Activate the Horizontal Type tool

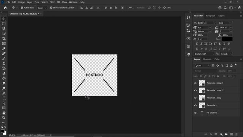(x=4, y=98)
